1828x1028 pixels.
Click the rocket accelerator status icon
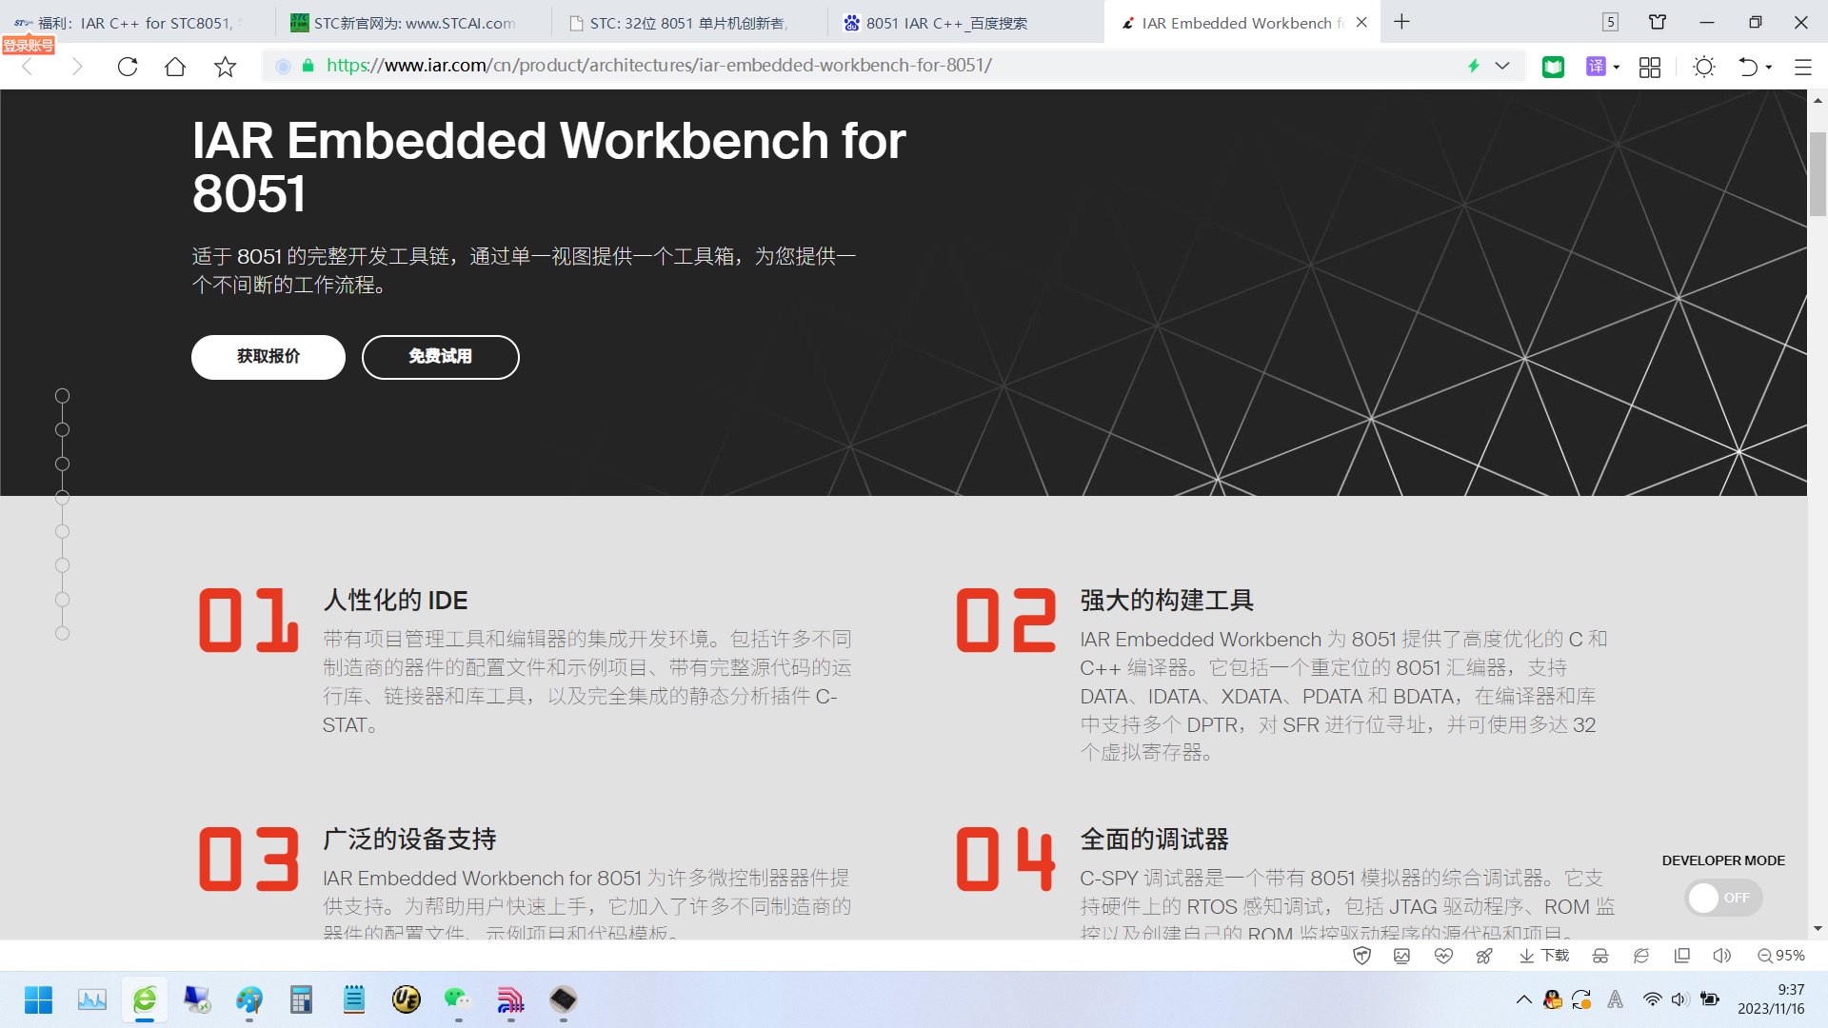(1484, 956)
